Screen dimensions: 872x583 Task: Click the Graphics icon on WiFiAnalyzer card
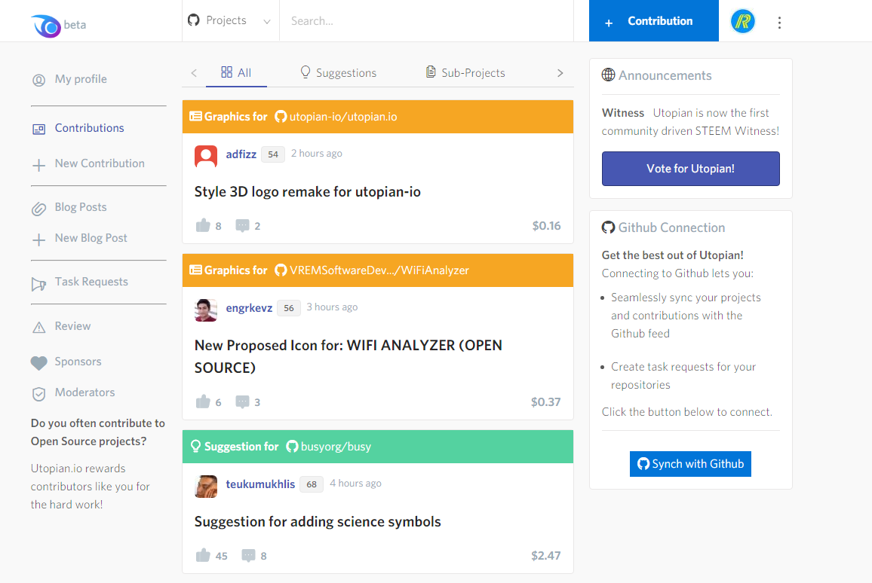(196, 270)
